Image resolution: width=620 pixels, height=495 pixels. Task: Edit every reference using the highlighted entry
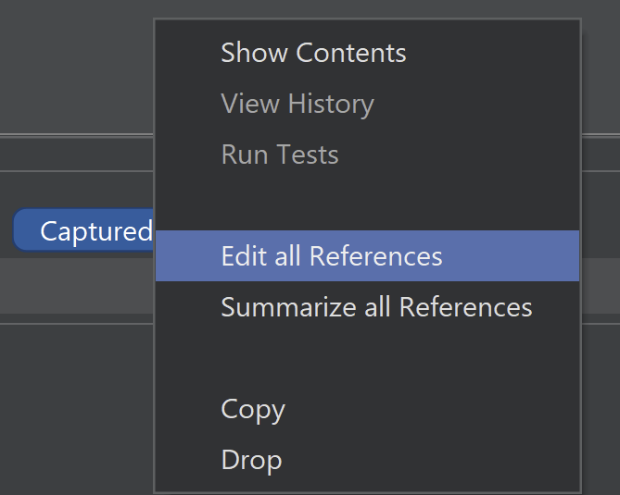(x=331, y=255)
